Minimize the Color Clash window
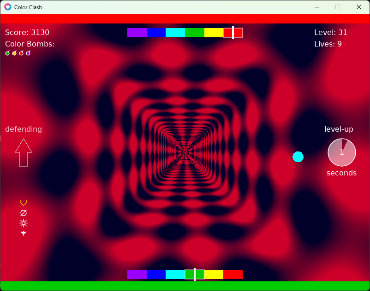This screenshot has height=291, width=370. point(317,7)
